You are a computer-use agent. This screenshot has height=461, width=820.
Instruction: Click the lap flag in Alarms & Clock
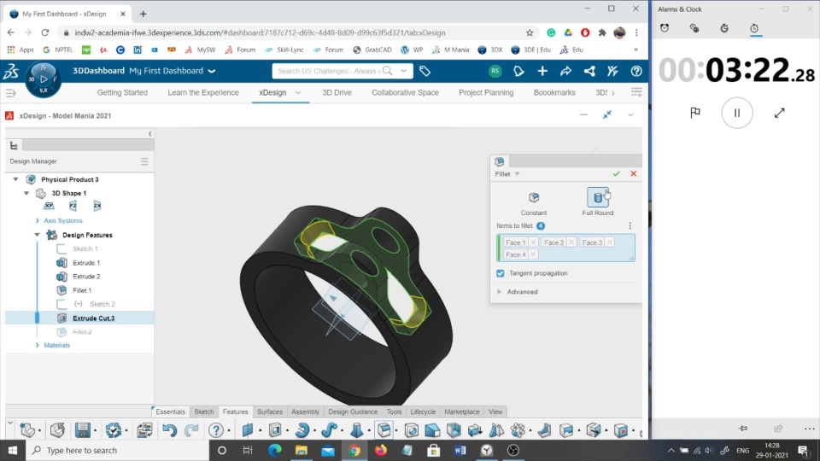[695, 113]
